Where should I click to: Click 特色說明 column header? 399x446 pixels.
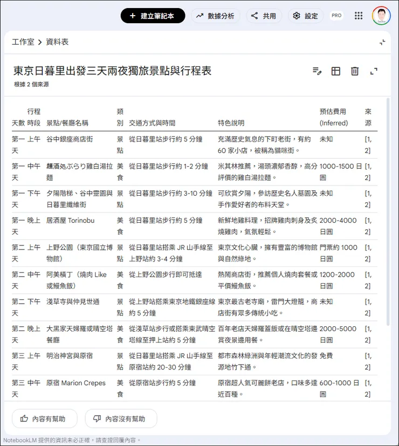coord(231,123)
